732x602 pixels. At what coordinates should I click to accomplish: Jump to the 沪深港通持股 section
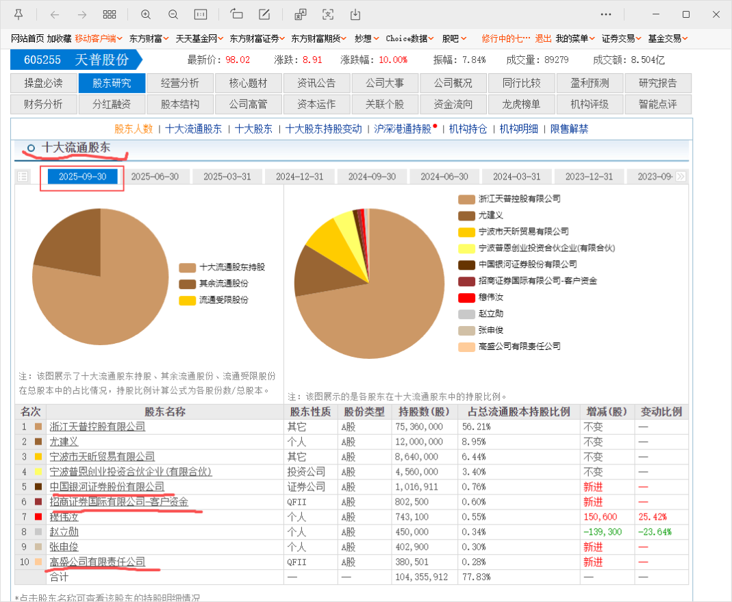pyautogui.click(x=403, y=129)
